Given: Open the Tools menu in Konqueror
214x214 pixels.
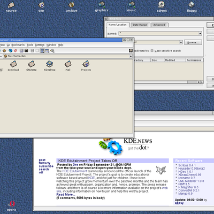Looking at the screenshot, I should (x=30, y=45).
